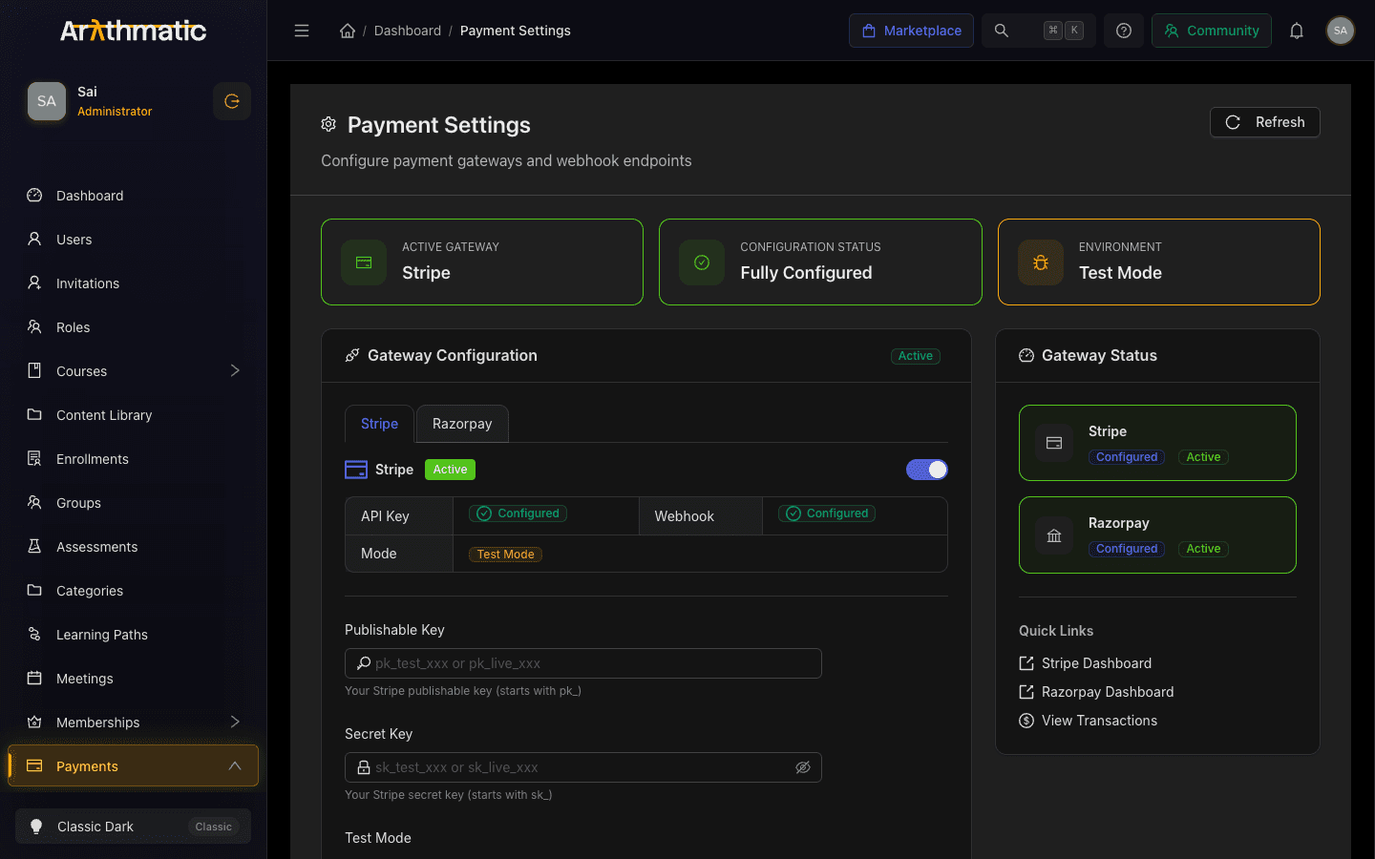The image size is (1375, 859).
Task: Open Assessments in the sidebar
Action: tap(133, 547)
